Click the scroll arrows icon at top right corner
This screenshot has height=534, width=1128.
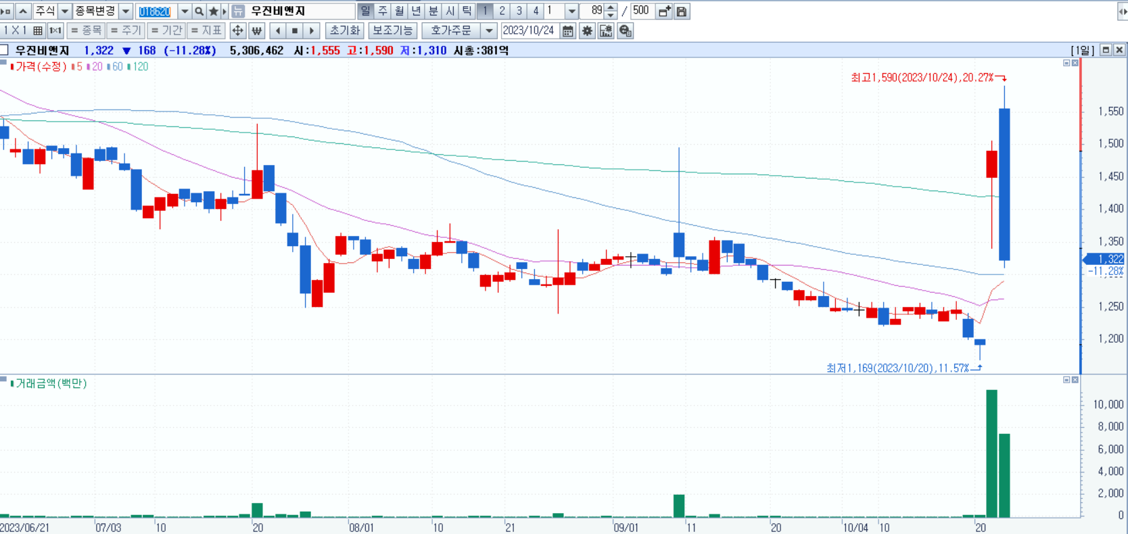[x=1123, y=11]
